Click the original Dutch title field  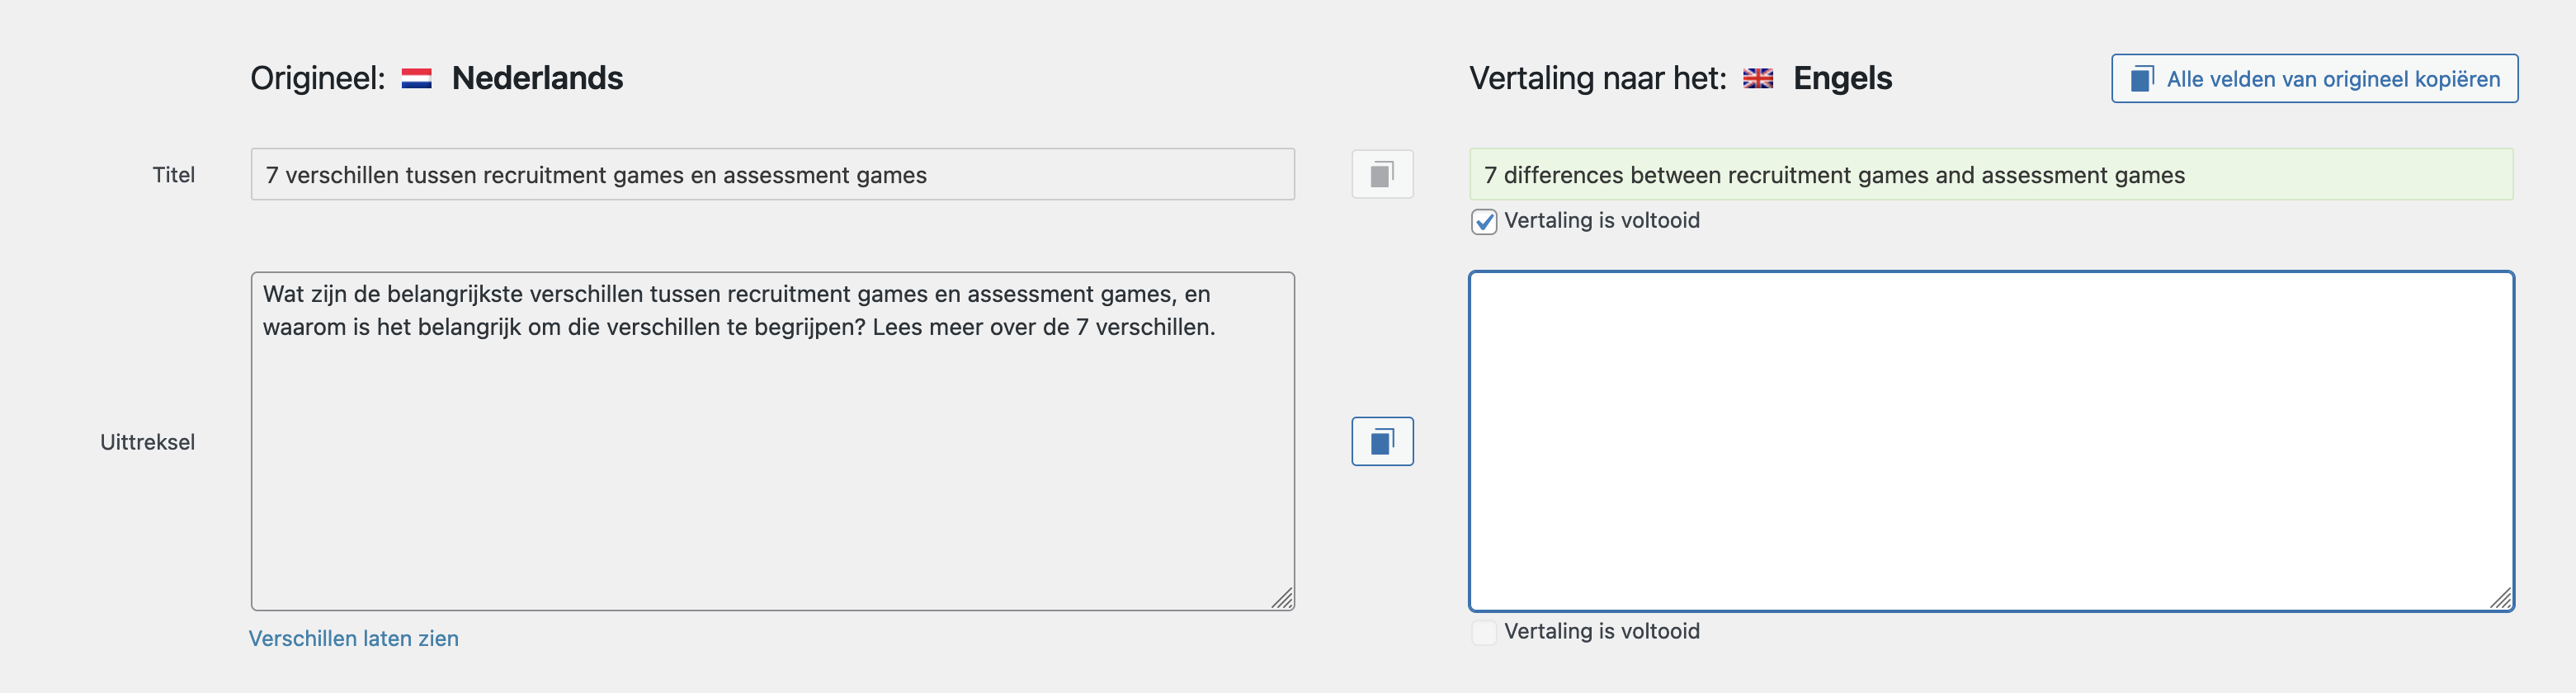pos(773,174)
